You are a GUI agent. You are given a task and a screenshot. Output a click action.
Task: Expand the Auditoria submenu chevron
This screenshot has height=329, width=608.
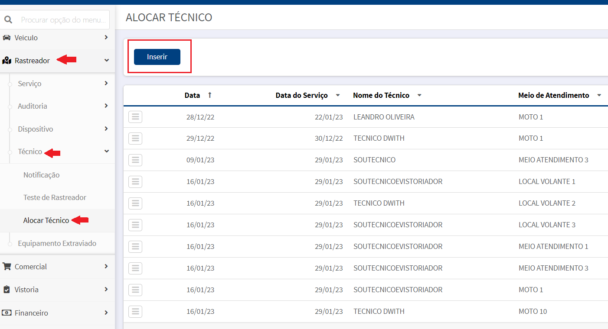click(106, 106)
